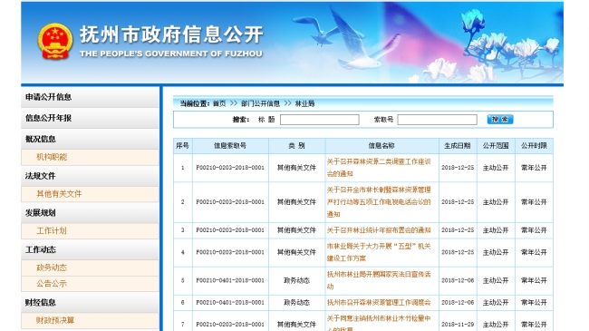Focus the 索取号 search input field
The width and height of the screenshot is (589, 331).
(x=438, y=120)
